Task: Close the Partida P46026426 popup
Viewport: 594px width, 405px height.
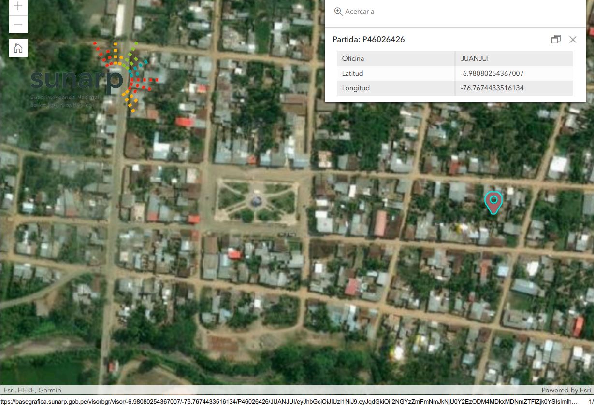Action: click(573, 40)
